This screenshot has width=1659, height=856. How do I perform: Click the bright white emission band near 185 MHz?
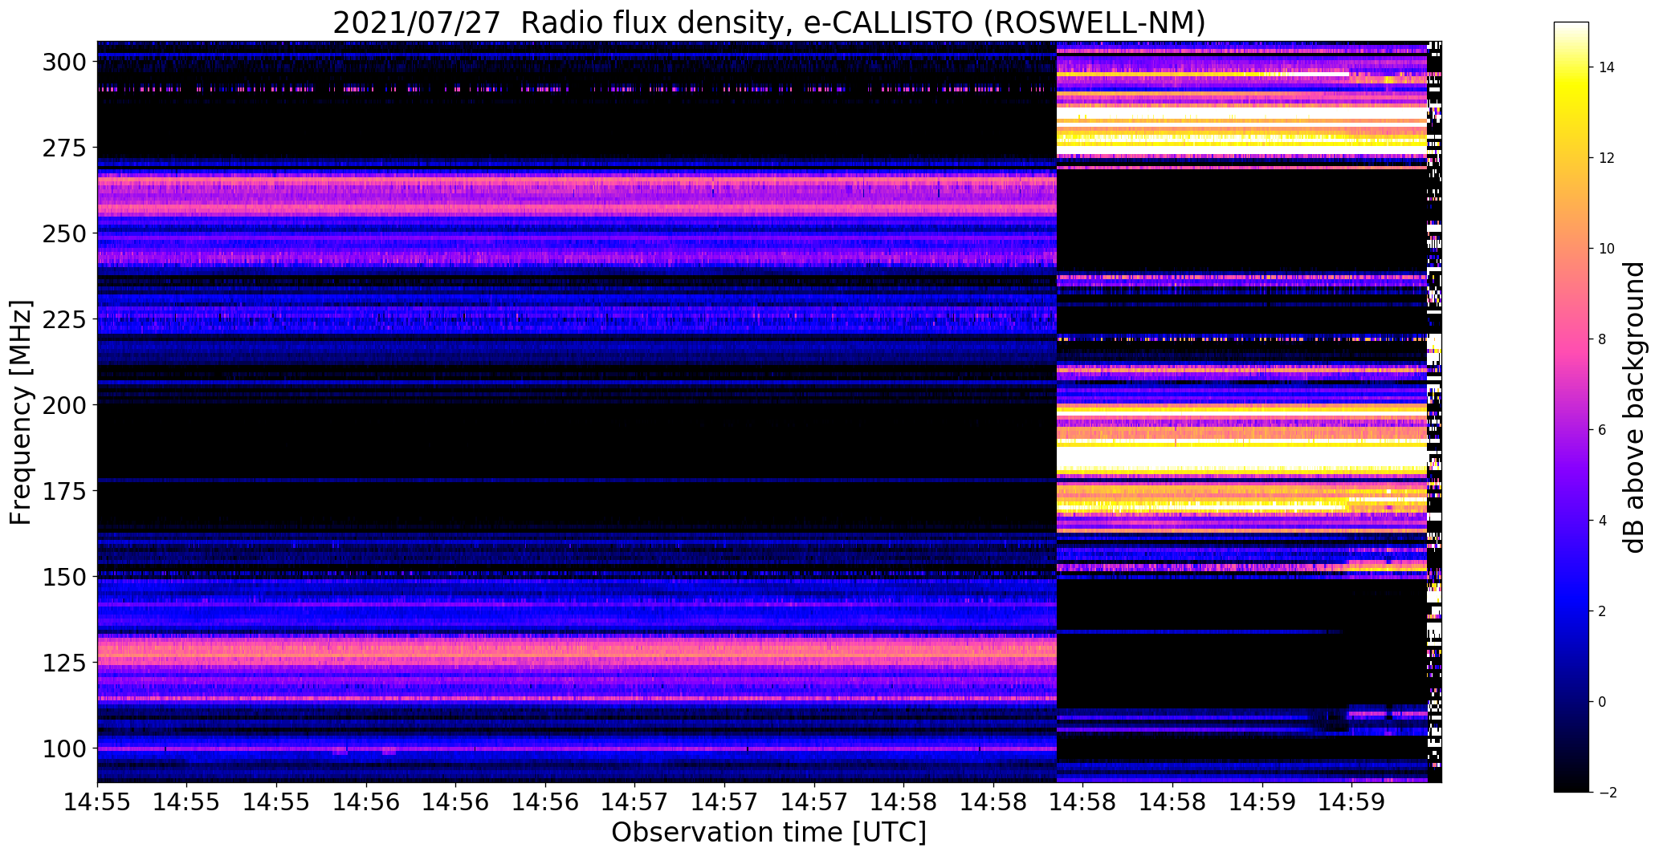(1241, 458)
